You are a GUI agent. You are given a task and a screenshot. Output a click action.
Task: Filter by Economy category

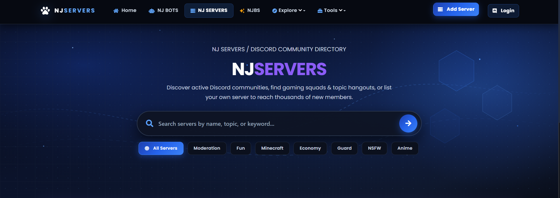pyautogui.click(x=310, y=148)
